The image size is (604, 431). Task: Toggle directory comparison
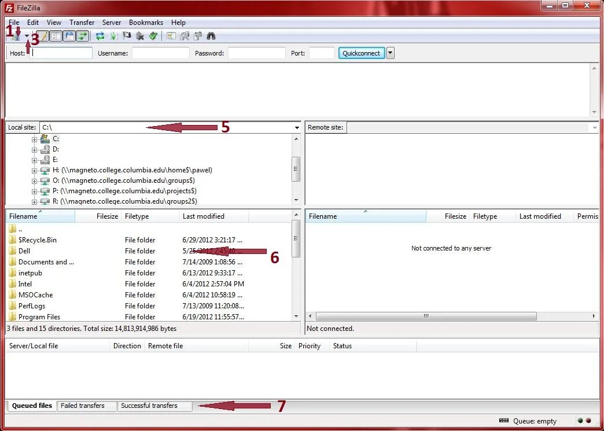(x=185, y=36)
